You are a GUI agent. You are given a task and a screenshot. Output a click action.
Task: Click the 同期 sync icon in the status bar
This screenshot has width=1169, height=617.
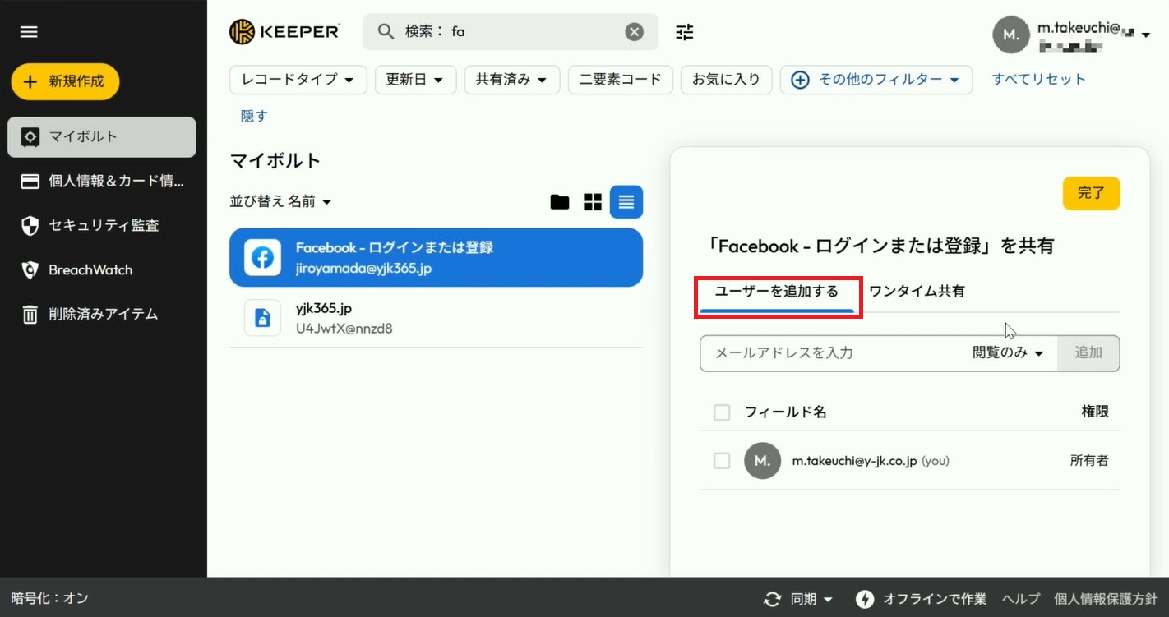771,599
